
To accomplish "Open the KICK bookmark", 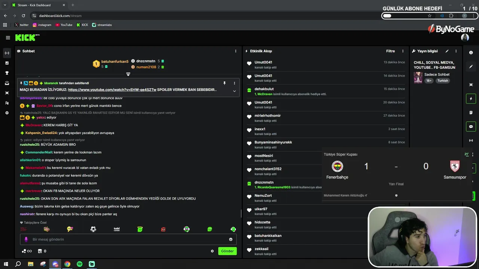I will point(82,25).
